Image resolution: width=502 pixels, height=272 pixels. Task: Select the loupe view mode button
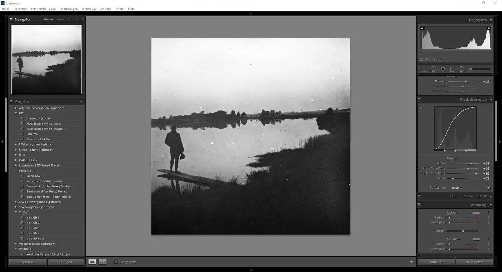(x=92, y=262)
